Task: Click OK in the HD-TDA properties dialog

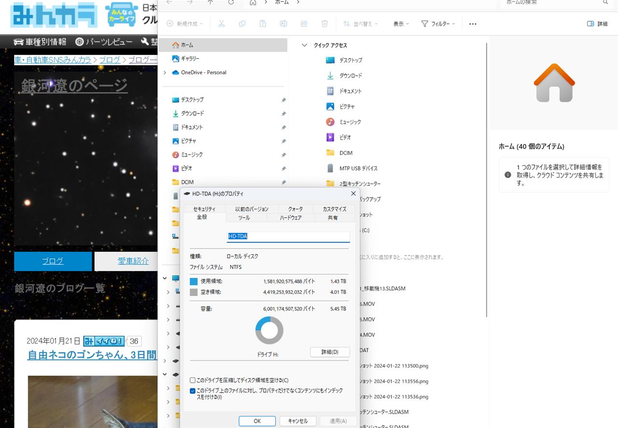Action: pos(257,421)
